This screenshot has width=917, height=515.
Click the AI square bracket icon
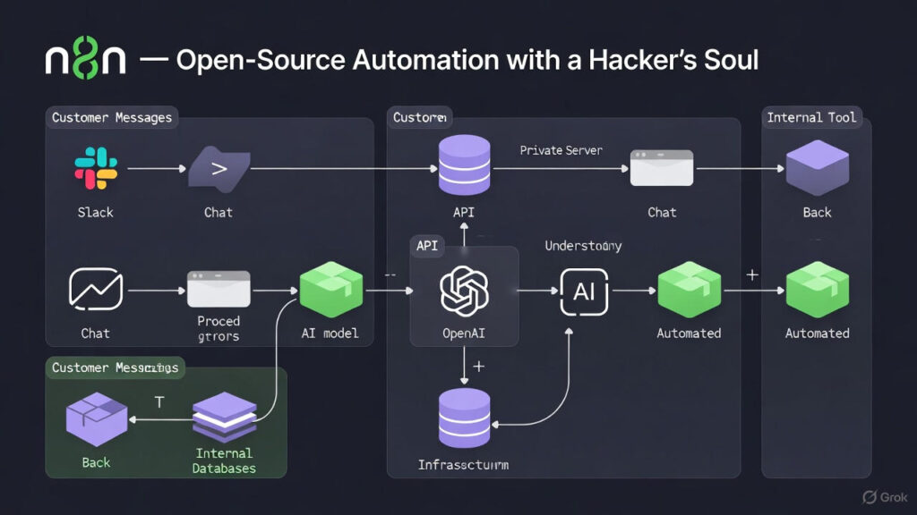[583, 291]
